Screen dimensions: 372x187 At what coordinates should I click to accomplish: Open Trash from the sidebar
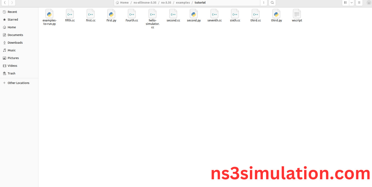[x=11, y=73]
